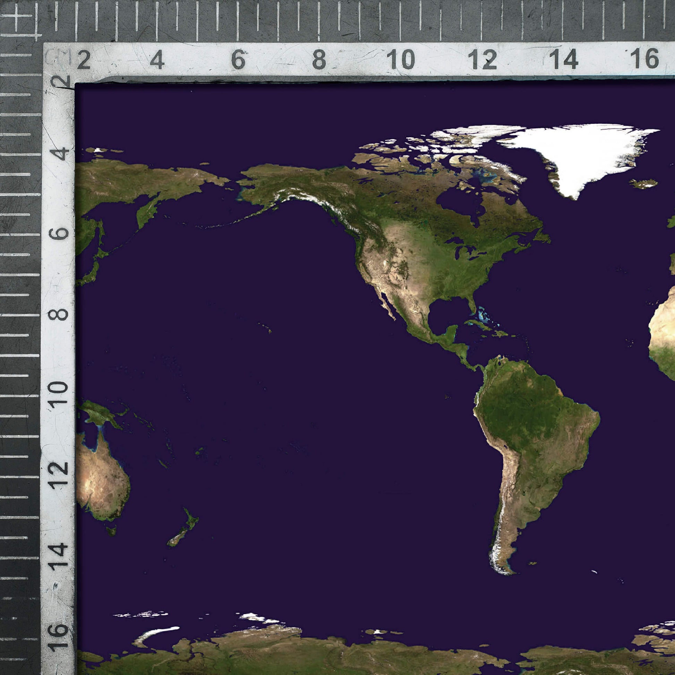Click the number 6 on the top ruler

pos(238,59)
